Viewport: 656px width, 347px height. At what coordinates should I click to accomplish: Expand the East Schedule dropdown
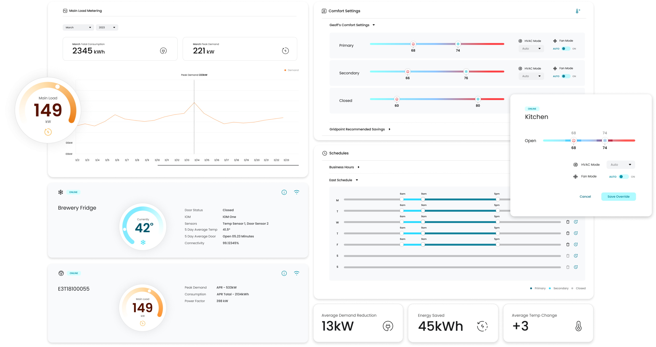point(357,180)
